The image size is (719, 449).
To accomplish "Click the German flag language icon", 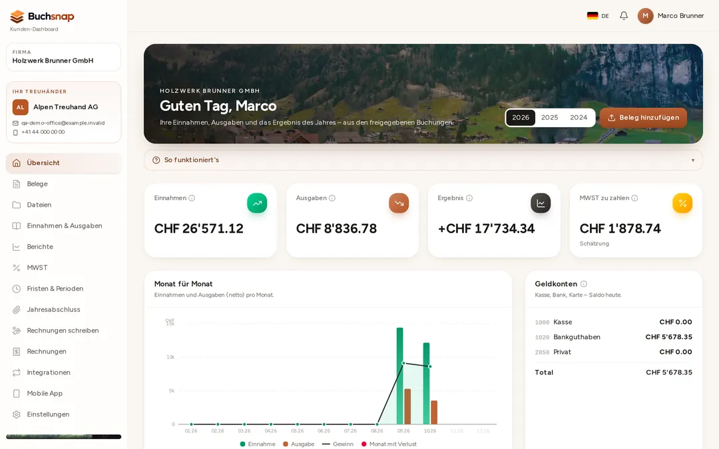I will (593, 15).
